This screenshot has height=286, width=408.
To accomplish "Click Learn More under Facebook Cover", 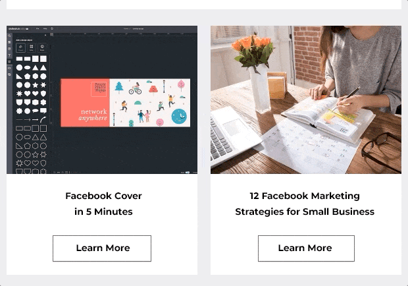I will pos(102,248).
